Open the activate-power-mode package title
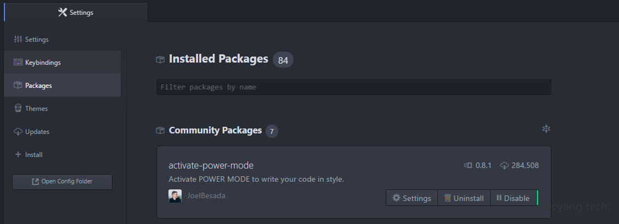Image resolution: width=619 pixels, height=224 pixels. click(211, 165)
